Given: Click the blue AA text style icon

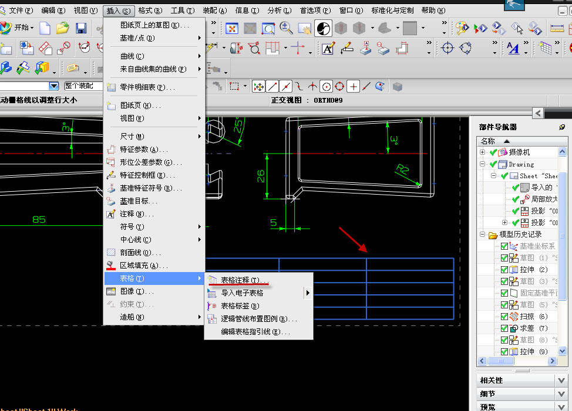Looking at the screenshot, I should 513,48.
